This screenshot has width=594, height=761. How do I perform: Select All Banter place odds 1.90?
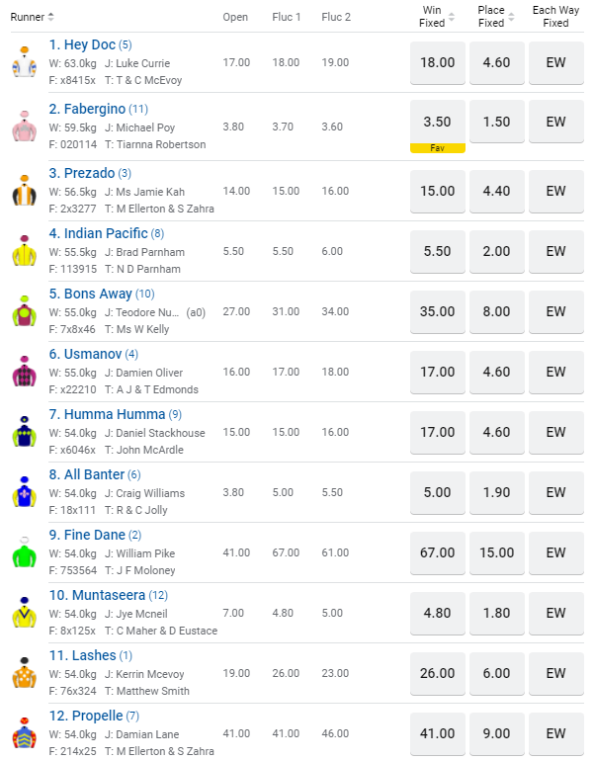(496, 492)
